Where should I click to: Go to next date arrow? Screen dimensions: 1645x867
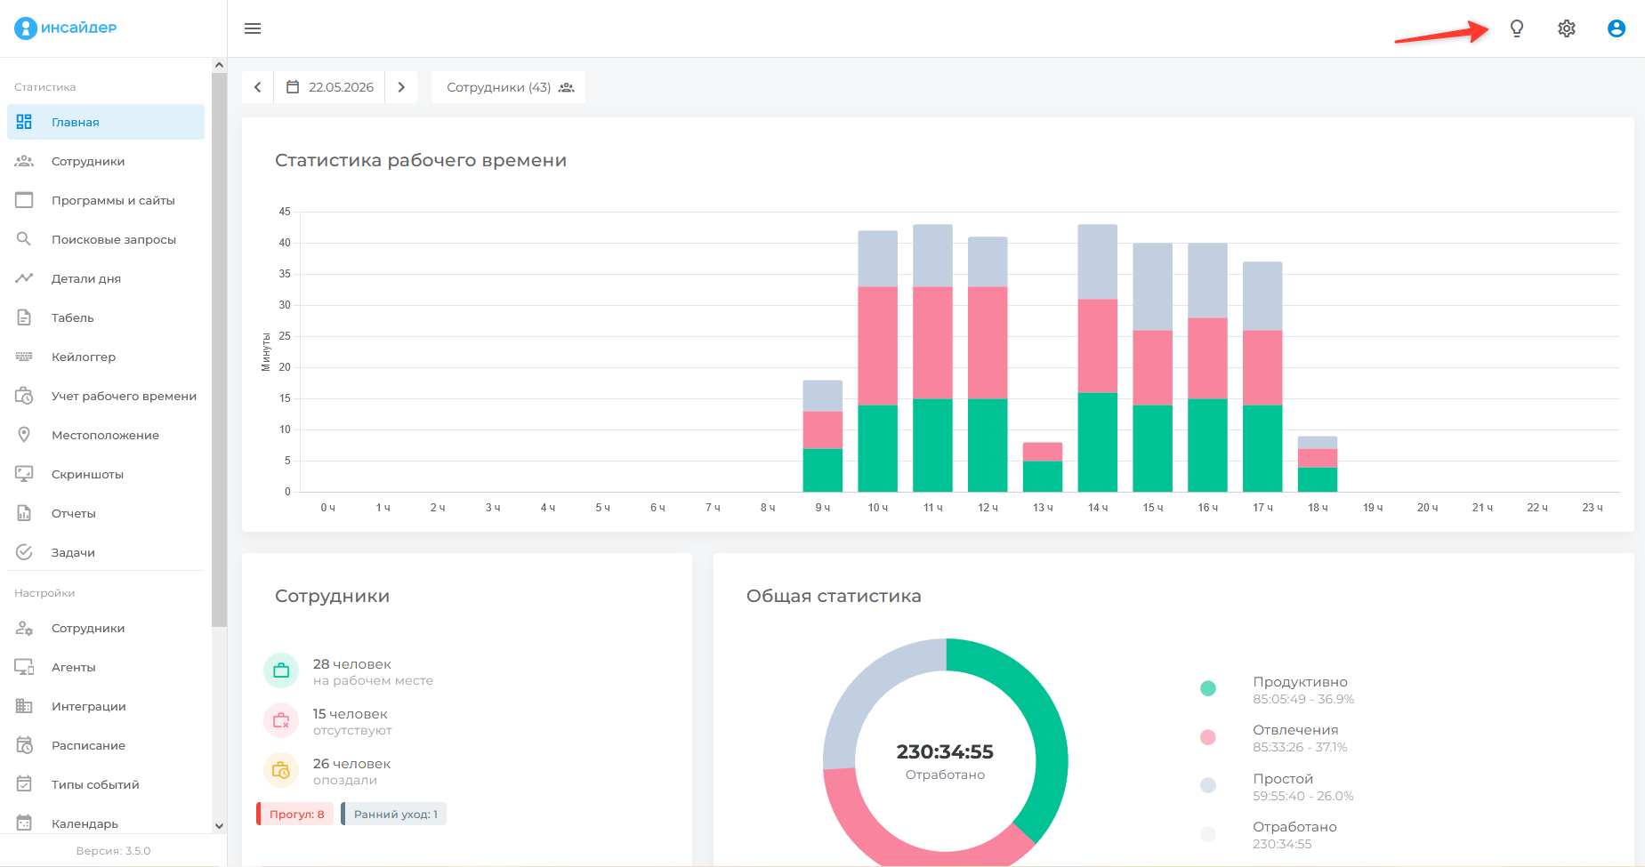point(401,87)
